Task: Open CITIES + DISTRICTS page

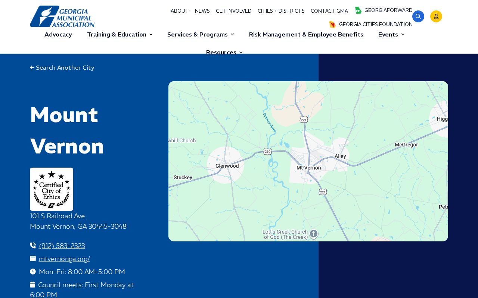Action: (x=281, y=11)
